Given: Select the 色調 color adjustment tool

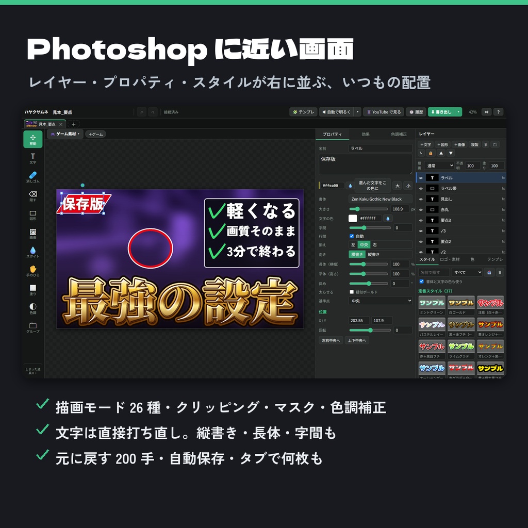Looking at the screenshot, I should [x=32, y=309].
